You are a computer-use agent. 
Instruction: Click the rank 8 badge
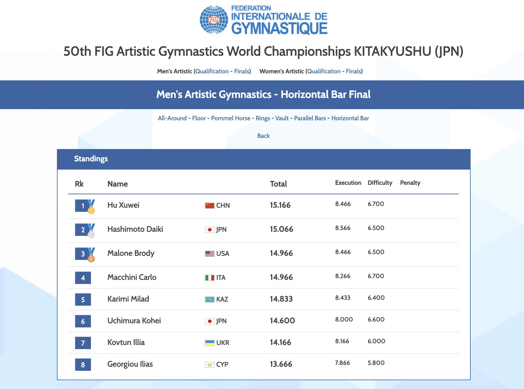[x=83, y=365]
